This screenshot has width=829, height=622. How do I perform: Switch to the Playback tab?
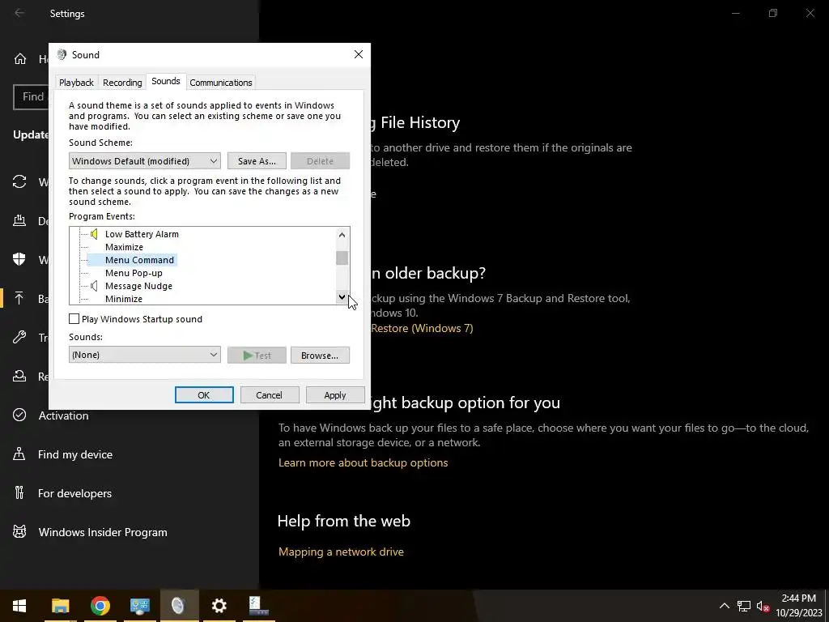pyautogui.click(x=76, y=83)
